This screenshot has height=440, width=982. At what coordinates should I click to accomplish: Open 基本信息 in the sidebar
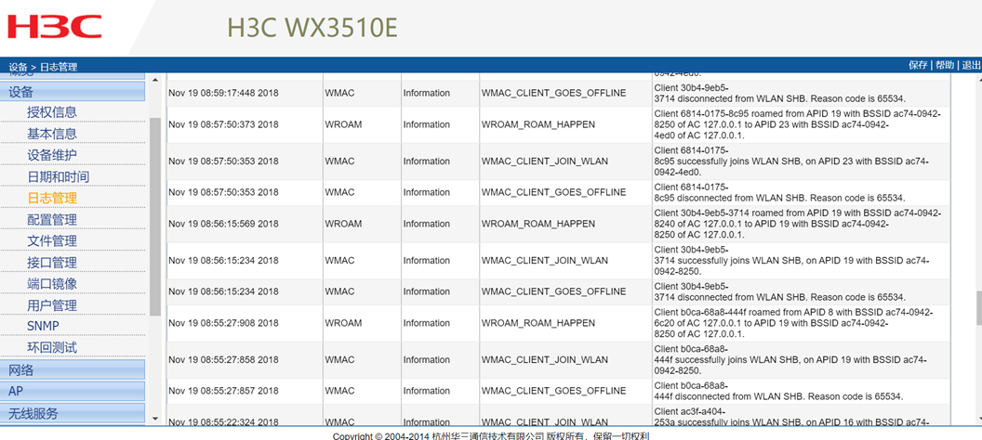pos(52,134)
